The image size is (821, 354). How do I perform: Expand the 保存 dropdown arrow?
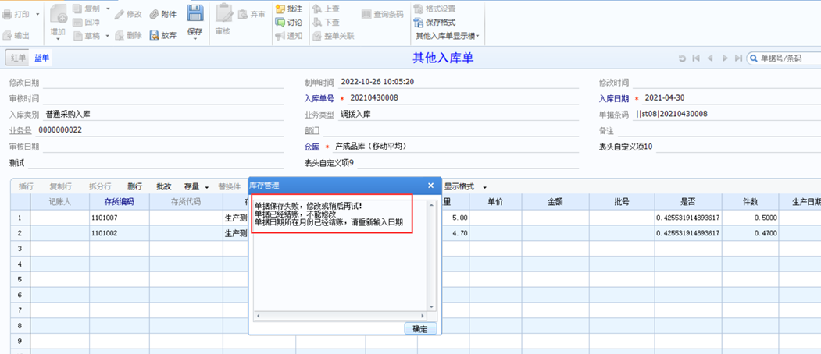tap(195, 39)
